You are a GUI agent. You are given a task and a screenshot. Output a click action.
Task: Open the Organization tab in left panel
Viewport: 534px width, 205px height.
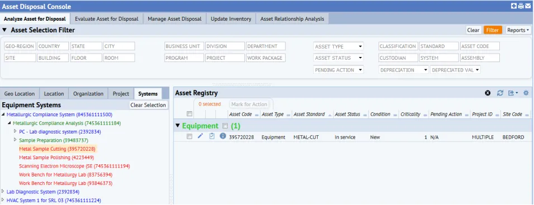pos(88,93)
